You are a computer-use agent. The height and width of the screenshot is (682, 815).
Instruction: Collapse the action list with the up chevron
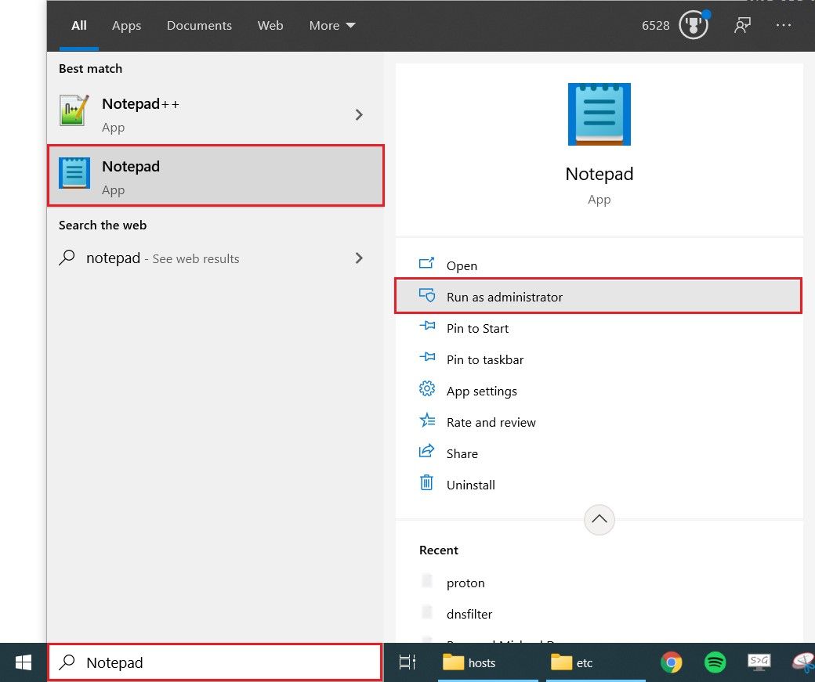[x=599, y=519]
